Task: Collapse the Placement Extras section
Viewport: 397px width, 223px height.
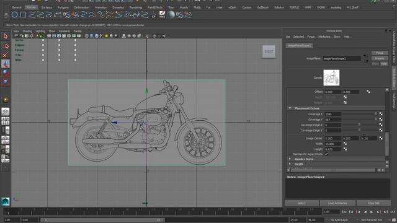Action: coord(290,108)
